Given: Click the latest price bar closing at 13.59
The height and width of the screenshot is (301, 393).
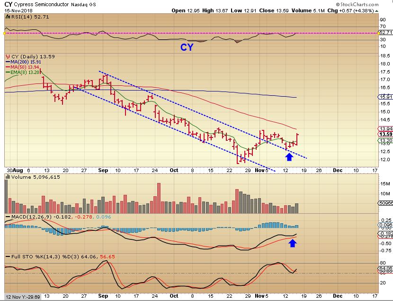Looking at the screenshot, I should coord(297,139).
